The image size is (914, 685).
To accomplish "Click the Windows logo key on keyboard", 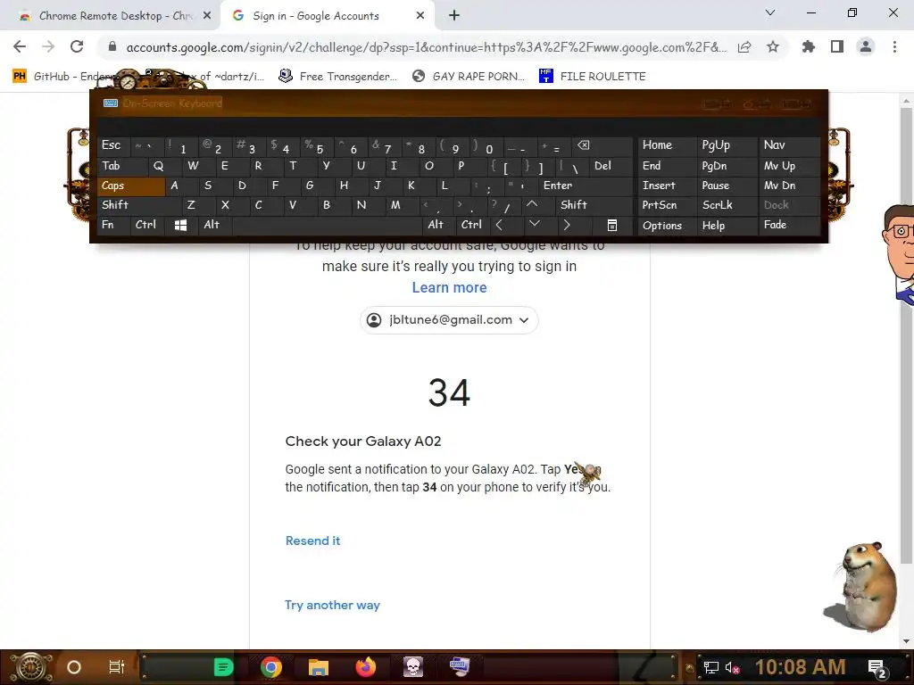I will (x=180, y=225).
